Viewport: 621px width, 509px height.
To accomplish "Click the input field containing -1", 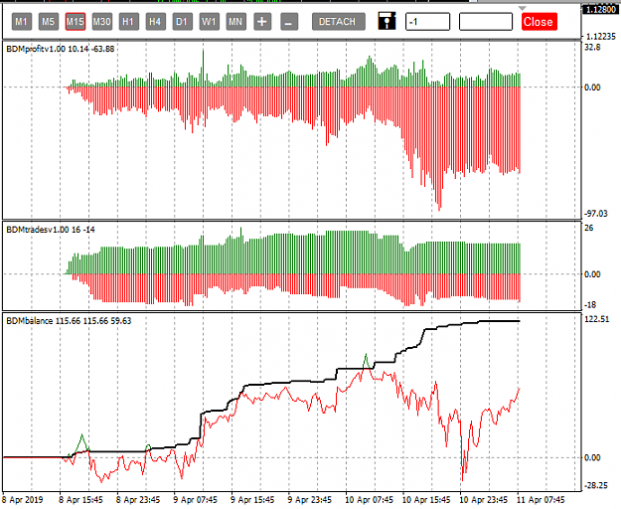I will 427,22.
